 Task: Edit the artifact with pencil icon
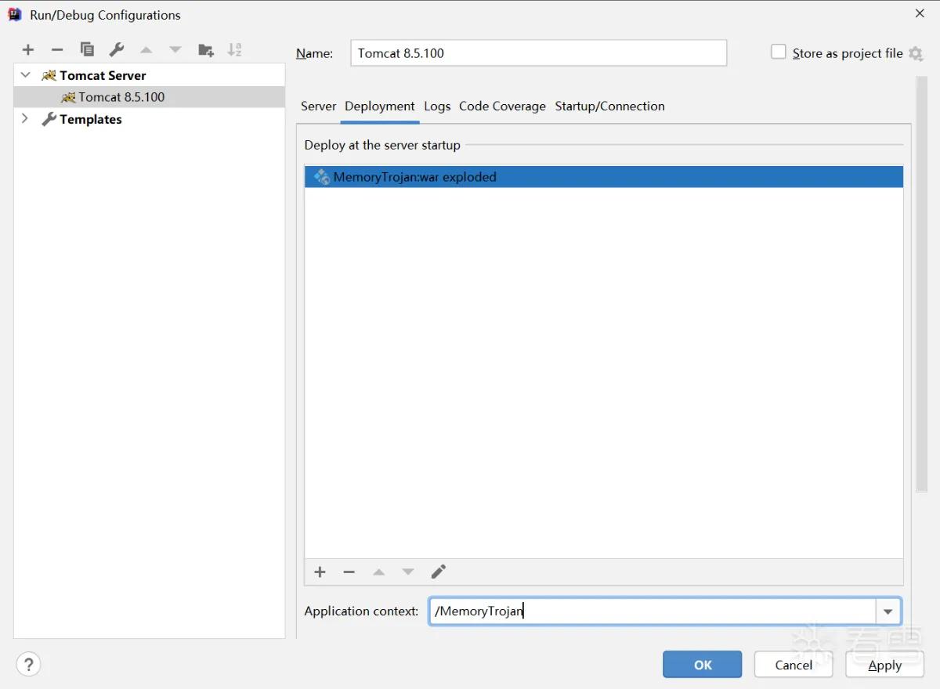click(x=439, y=572)
